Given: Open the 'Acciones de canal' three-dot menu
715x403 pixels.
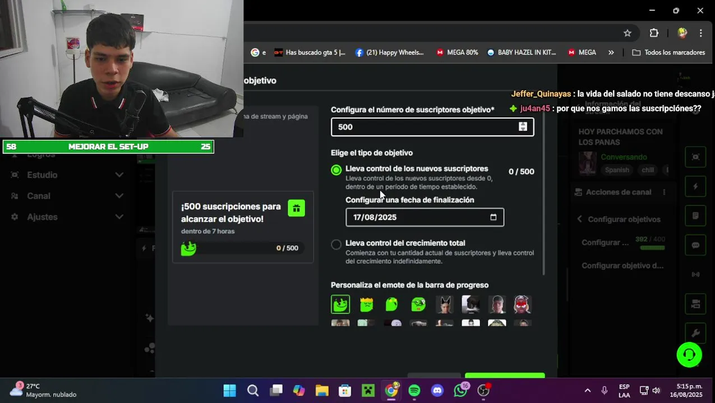Looking at the screenshot, I should (x=664, y=192).
